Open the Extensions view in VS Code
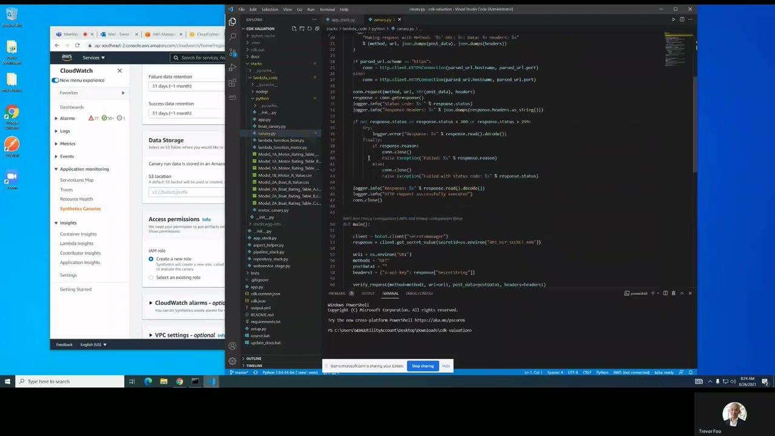This screenshot has height=436, width=775. 232,82
